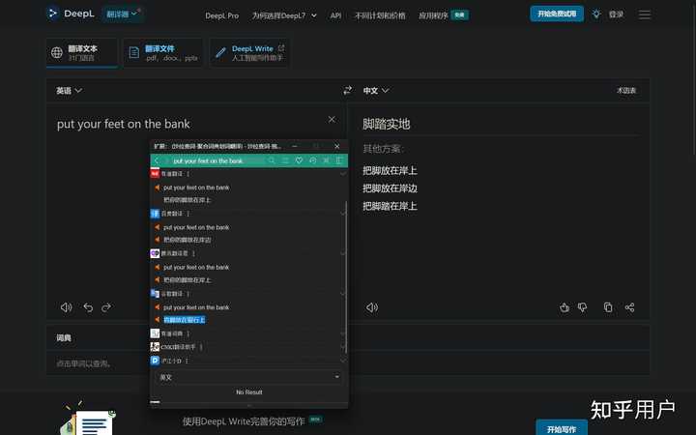
Task: Click the main translation 脚踏实地
Action: point(386,124)
